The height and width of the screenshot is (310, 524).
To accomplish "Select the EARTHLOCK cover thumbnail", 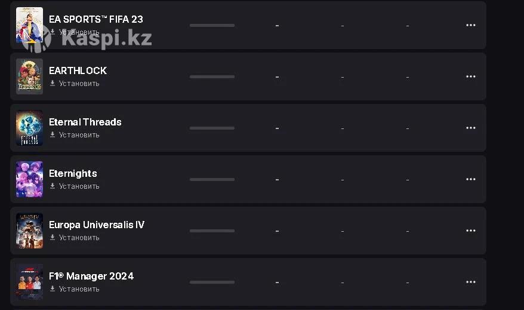I will (29, 76).
